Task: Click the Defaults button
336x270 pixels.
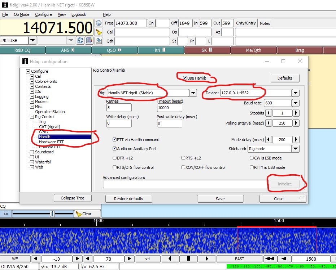Action: (x=285, y=78)
